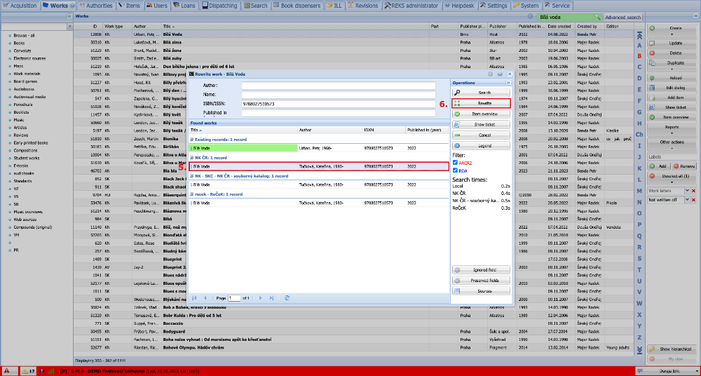This screenshot has height=376, width=701.
Task: Collapse the Existing records group
Action: pyautogui.click(x=191, y=140)
